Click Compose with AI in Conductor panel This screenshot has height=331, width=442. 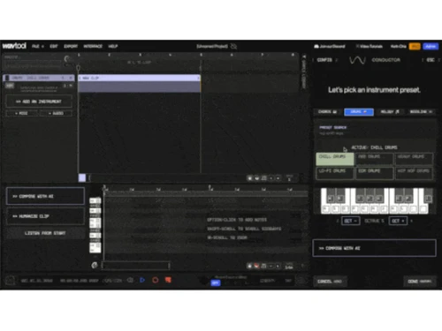click(x=374, y=248)
